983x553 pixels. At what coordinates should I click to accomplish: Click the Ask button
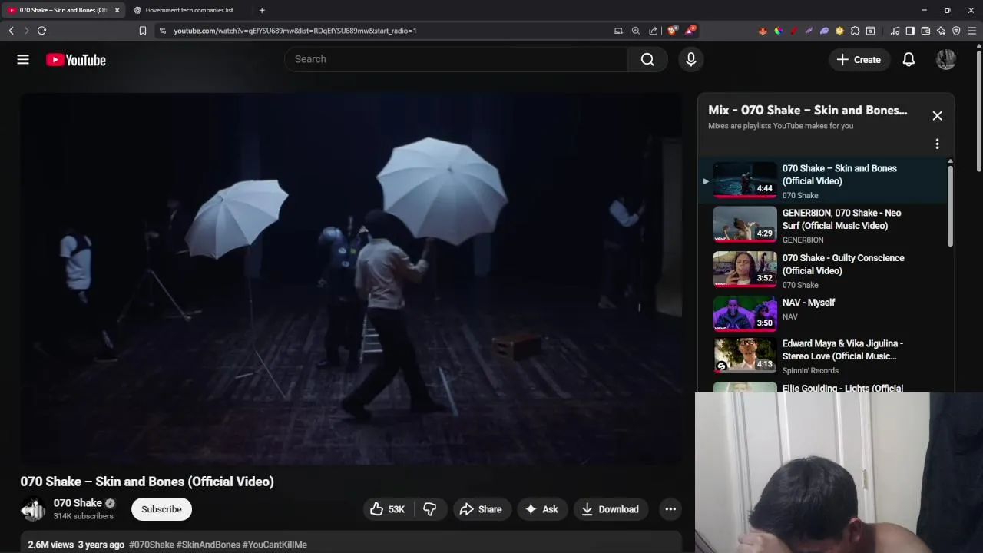[x=541, y=509]
